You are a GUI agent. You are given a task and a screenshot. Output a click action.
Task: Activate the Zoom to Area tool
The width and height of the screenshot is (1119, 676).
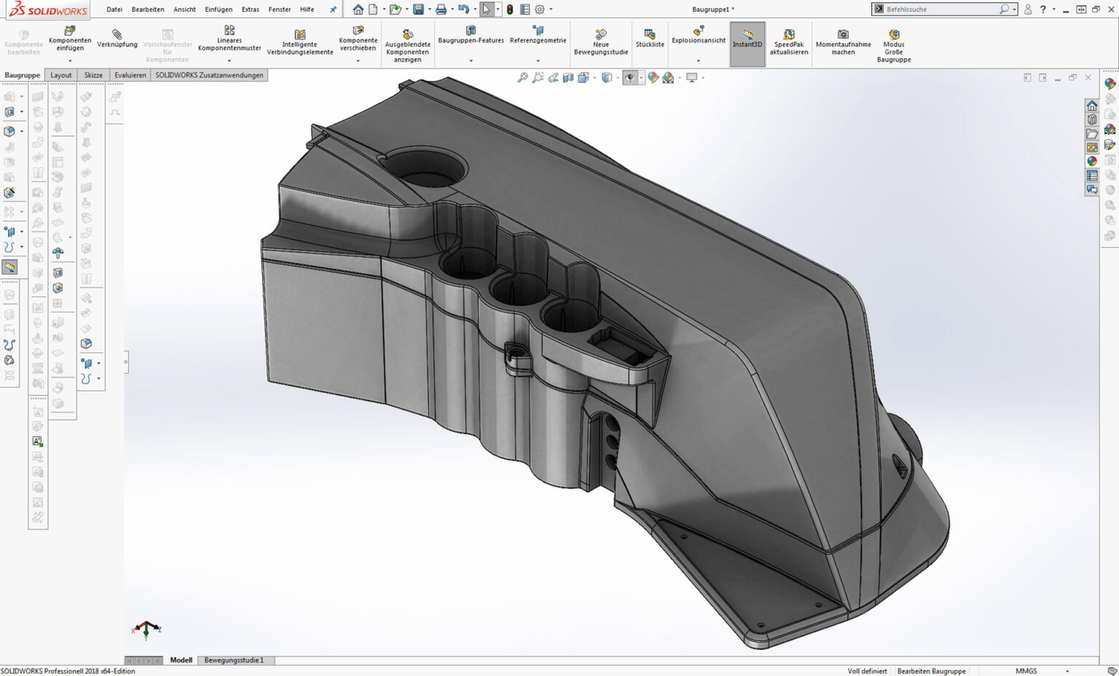tap(536, 78)
